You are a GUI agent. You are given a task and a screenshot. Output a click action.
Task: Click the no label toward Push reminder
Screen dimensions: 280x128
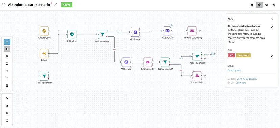point(181,70)
